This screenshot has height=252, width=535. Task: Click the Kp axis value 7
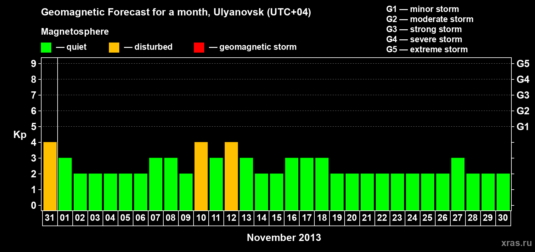click(x=34, y=95)
